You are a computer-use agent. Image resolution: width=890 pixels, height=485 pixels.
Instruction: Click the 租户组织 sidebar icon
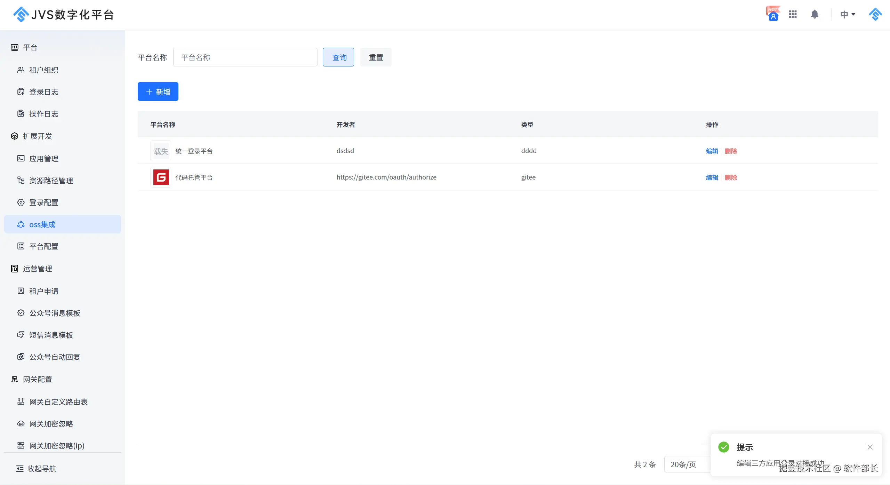click(x=21, y=70)
